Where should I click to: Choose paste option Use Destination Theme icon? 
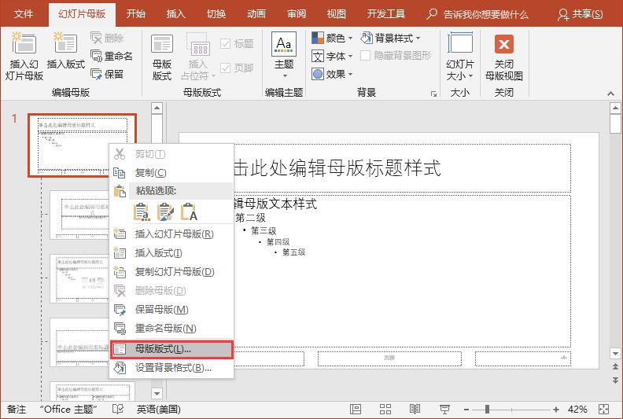(x=141, y=212)
